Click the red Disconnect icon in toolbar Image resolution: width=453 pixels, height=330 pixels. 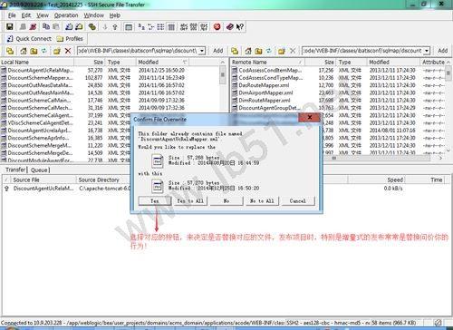point(33,26)
